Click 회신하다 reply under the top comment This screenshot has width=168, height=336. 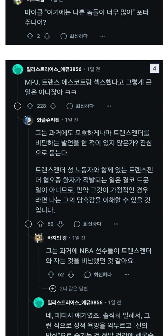point(74,36)
